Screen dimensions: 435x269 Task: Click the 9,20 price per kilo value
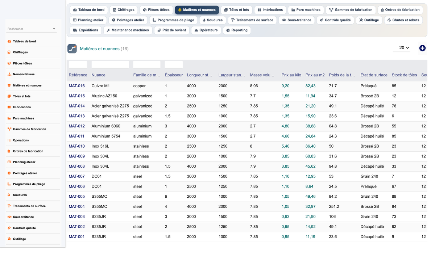click(x=286, y=86)
